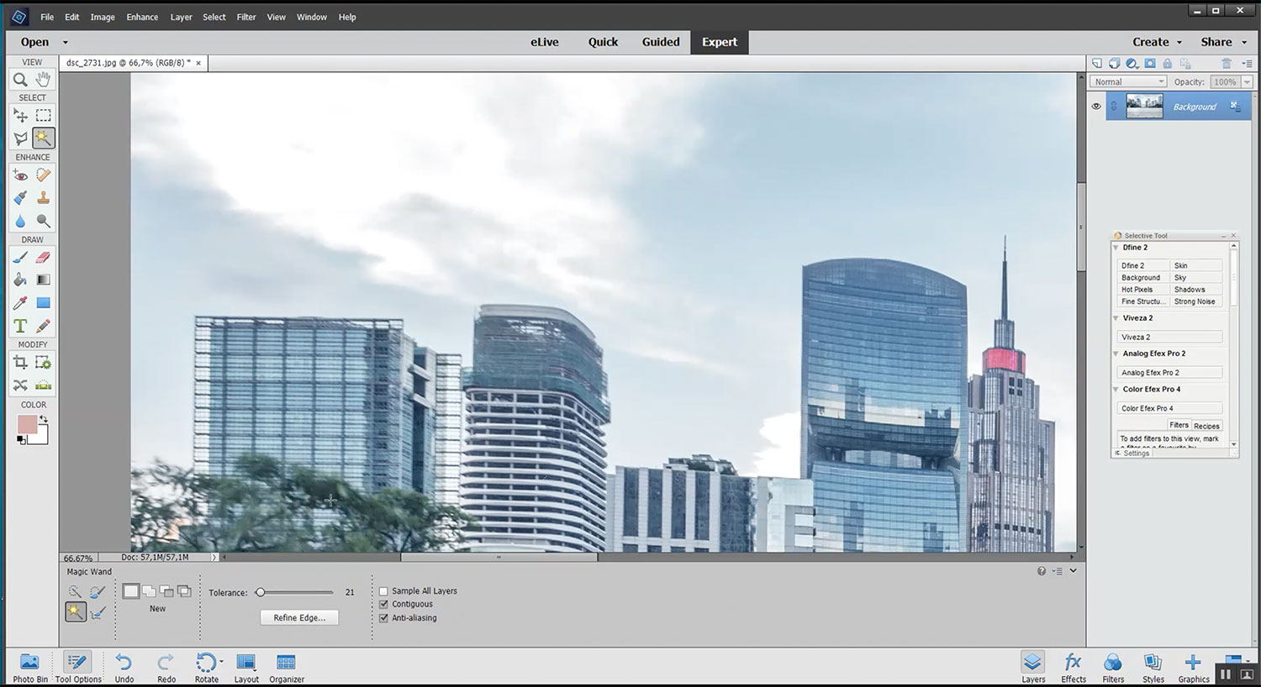
Task: Open the Filter menu
Action: [245, 17]
